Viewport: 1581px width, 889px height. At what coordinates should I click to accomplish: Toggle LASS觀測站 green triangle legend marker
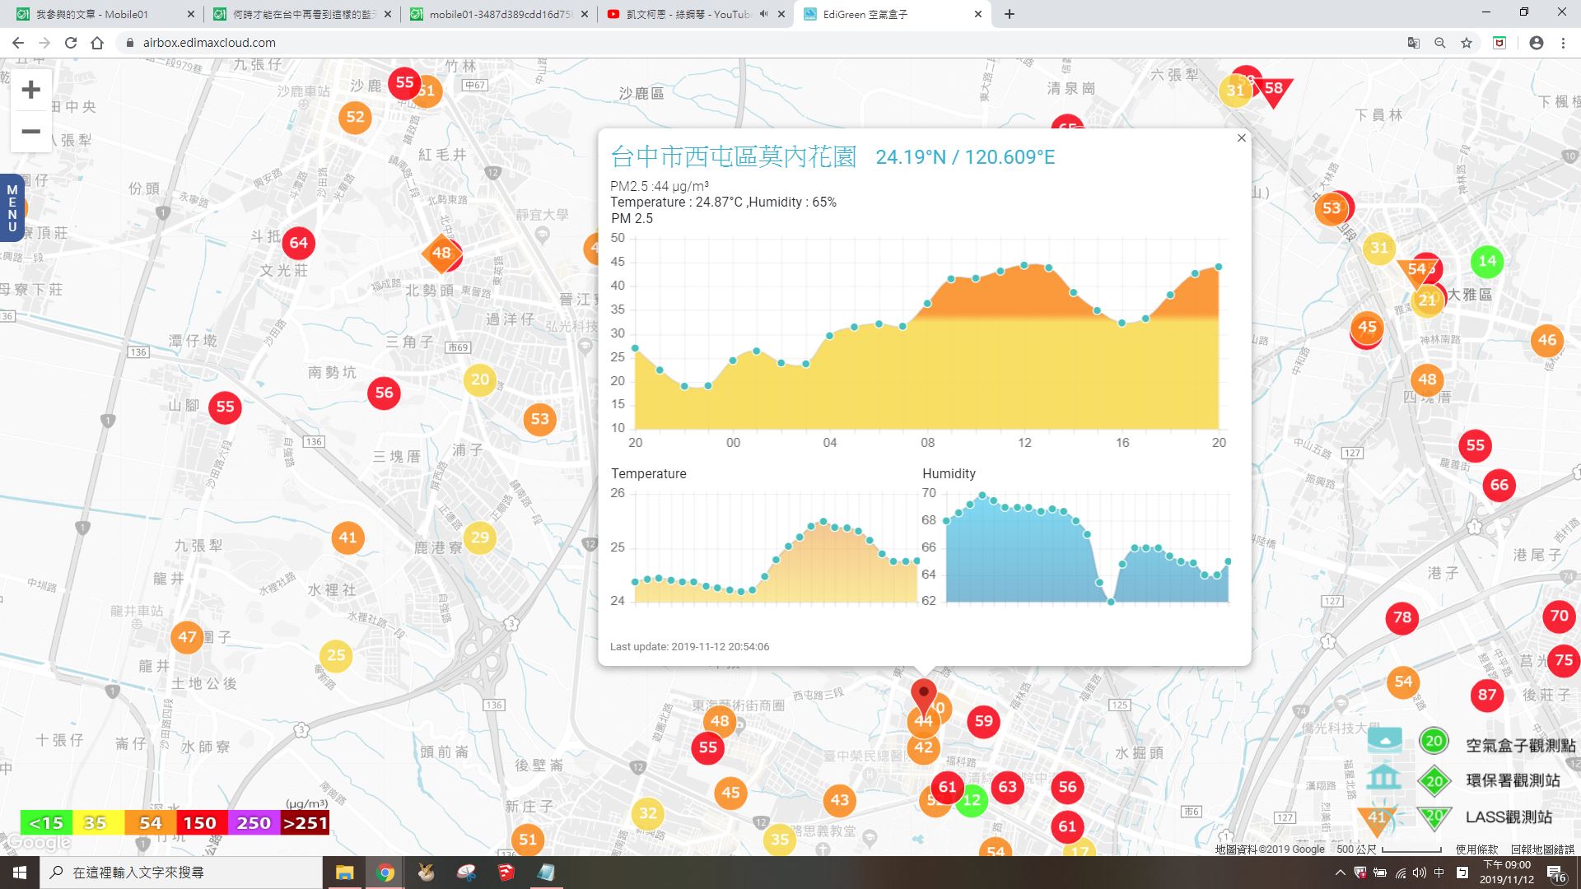(1434, 817)
